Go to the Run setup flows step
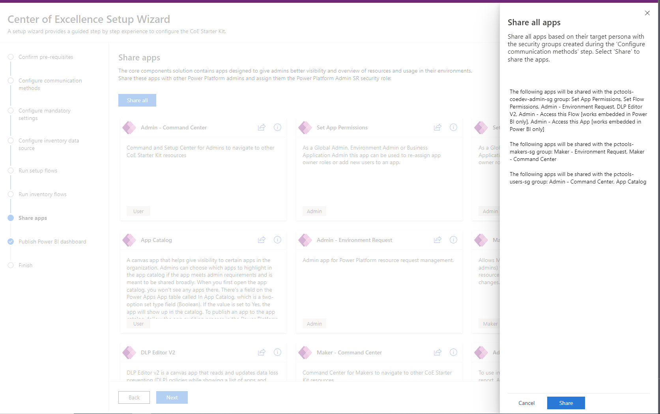 pyautogui.click(x=38, y=170)
